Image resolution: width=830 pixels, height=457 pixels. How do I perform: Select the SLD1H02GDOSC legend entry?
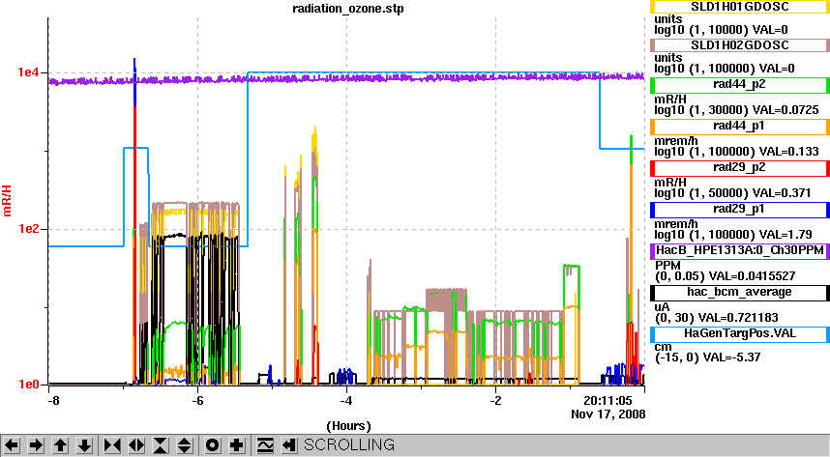[739, 45]
